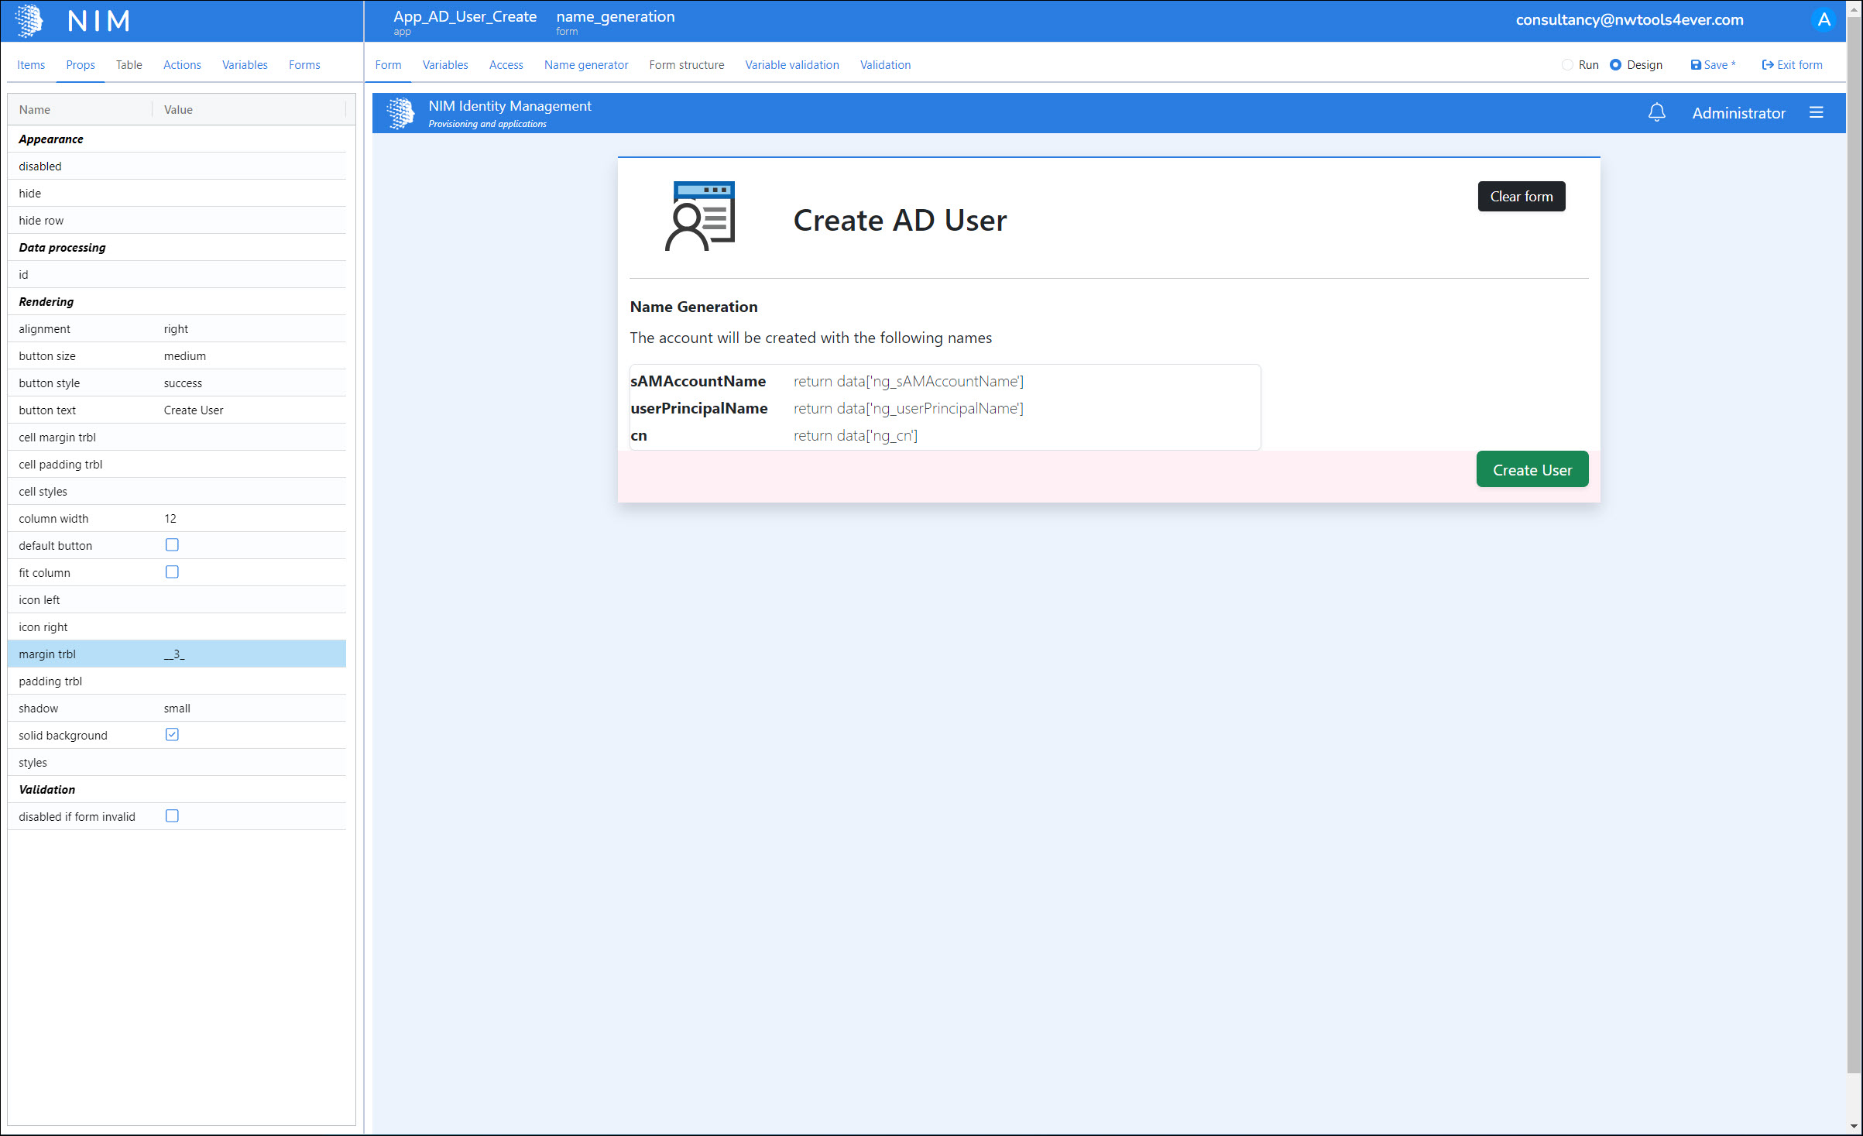
Task: Enable the default button checkbox
Action: [x=172, y=545]
